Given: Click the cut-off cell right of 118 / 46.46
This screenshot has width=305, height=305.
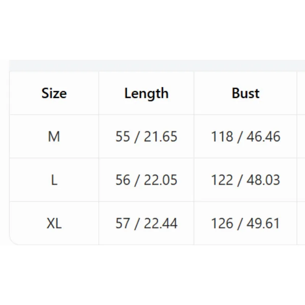Looking at the screenshot, I should click(301, 136).
